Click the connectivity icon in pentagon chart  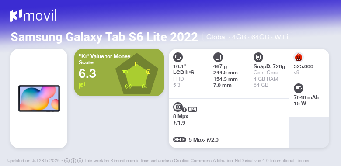point(129,86)
